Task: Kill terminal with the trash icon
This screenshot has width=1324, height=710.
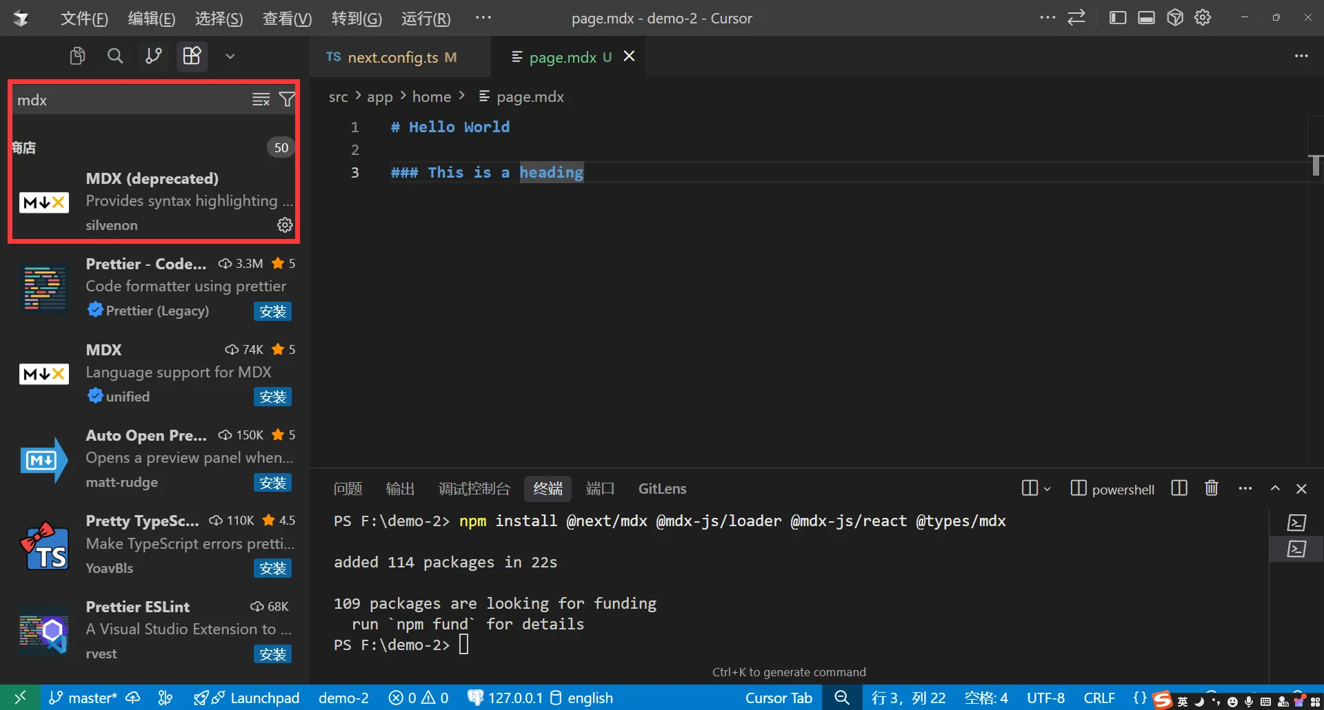Action: [x=1212, y=488]
